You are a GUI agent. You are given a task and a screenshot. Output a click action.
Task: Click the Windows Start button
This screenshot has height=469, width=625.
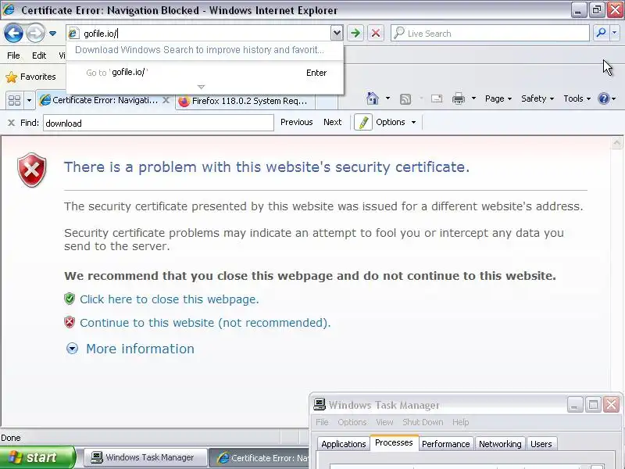tap(37, 457)
